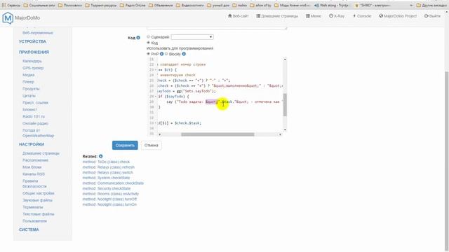Open method Relays (class) refresh link
This screenshot has width=449, height=252.
[108, 167]
